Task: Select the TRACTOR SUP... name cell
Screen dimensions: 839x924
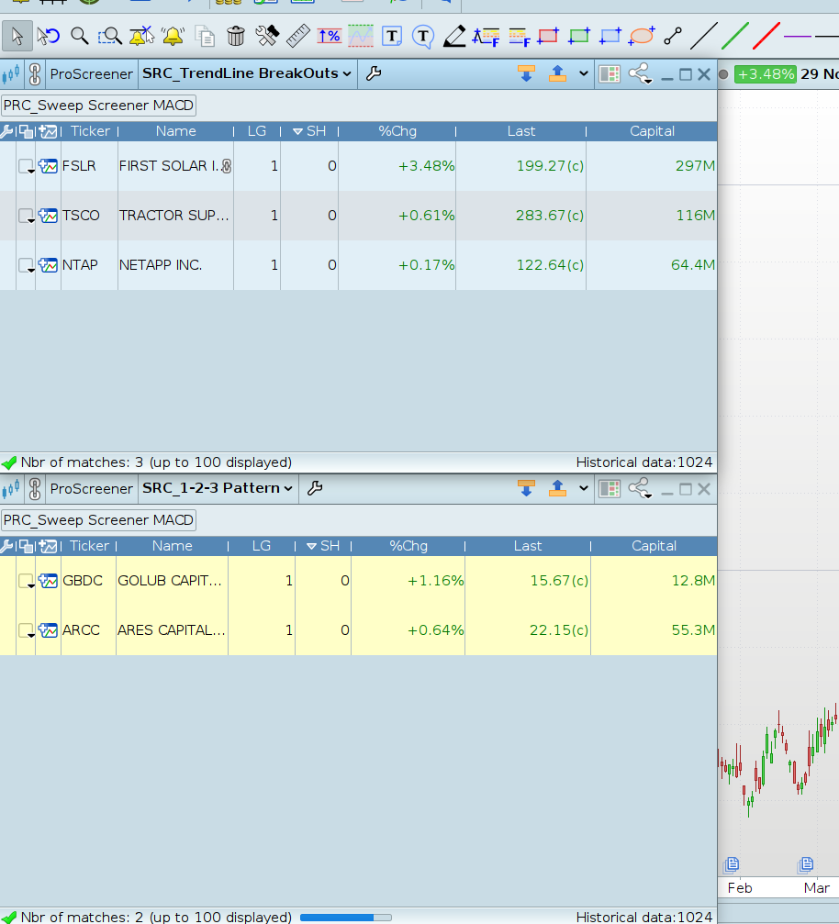Action: (x=175, y=216)
